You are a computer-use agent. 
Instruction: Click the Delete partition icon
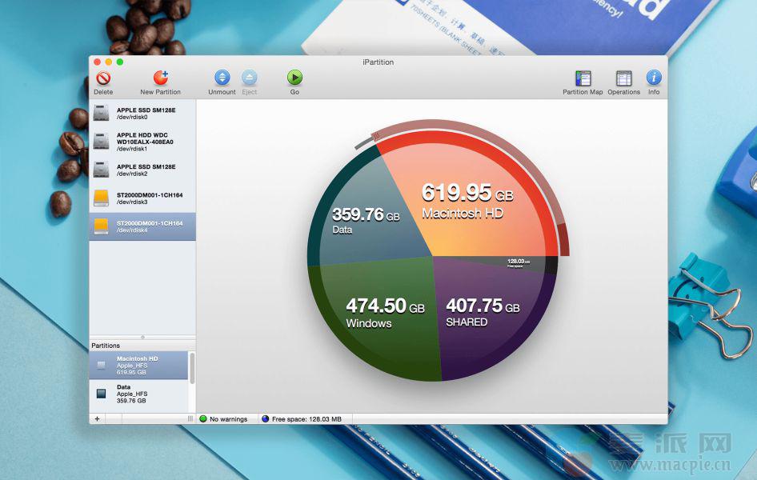(103, 78)
